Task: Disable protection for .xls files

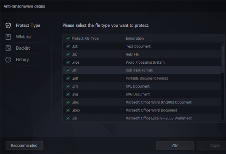Action: pyautogui.click(x=68, y=118)
